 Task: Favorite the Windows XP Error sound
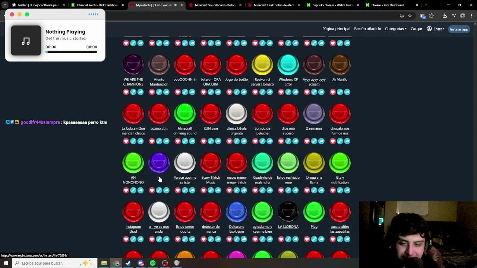coord(281,92)
